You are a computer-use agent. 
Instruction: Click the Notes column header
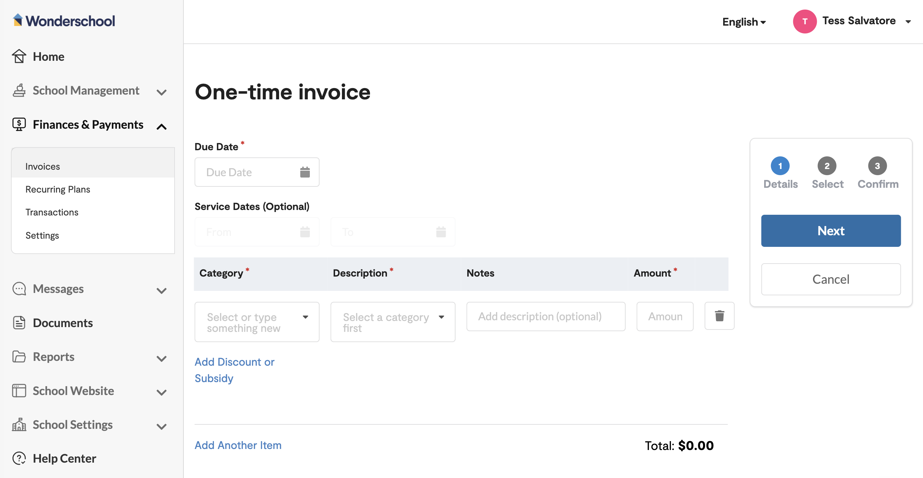point(481,273)
